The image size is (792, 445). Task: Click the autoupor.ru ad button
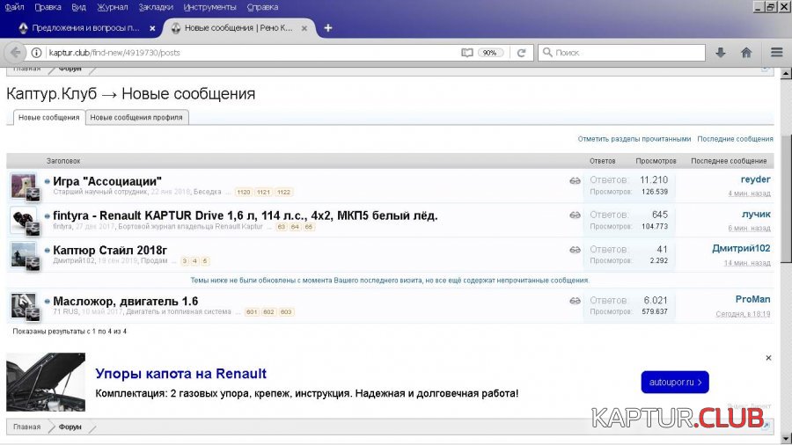(x=675, y=382)
